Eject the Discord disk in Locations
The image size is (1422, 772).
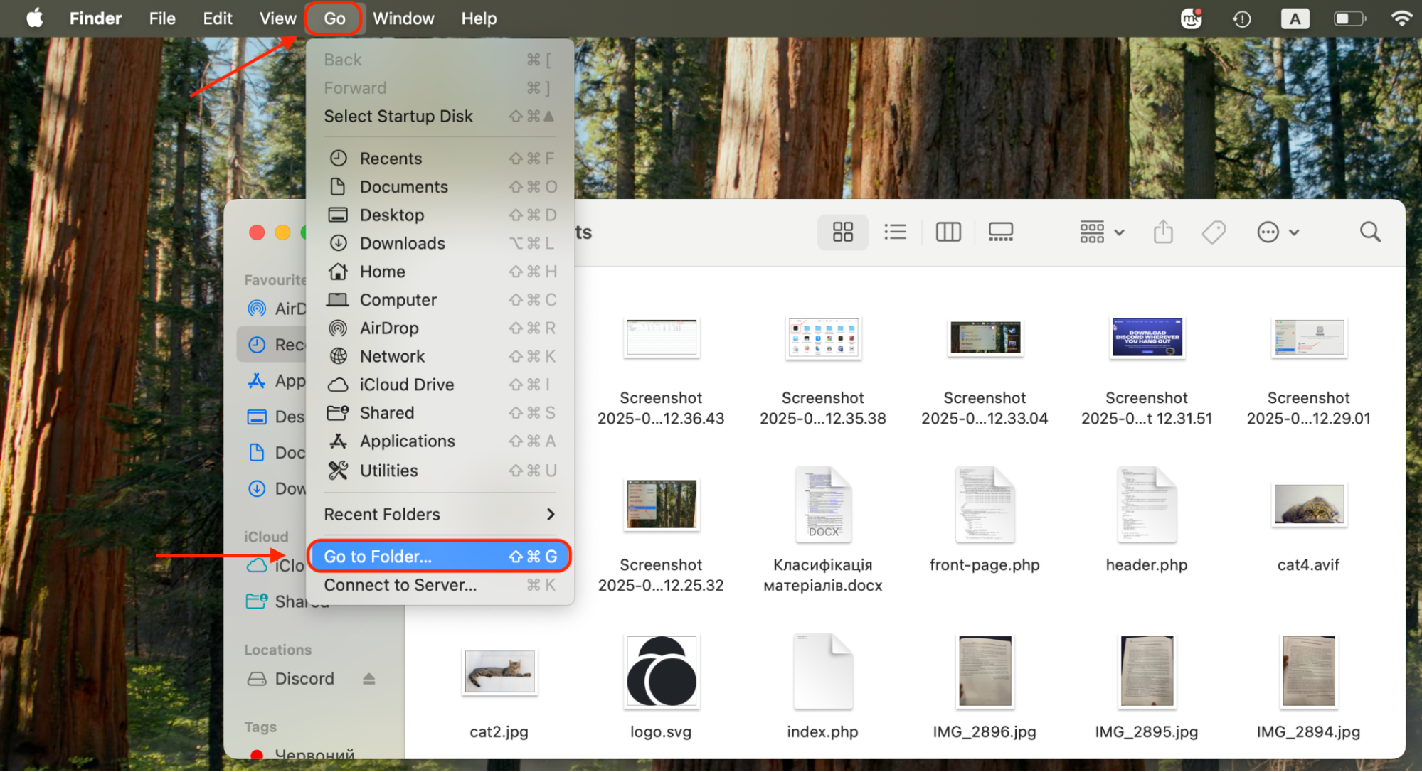[369, 678]
